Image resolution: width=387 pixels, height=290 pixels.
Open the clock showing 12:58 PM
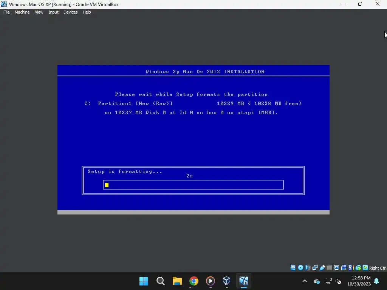pyautogui.click(x=359, y=281)
